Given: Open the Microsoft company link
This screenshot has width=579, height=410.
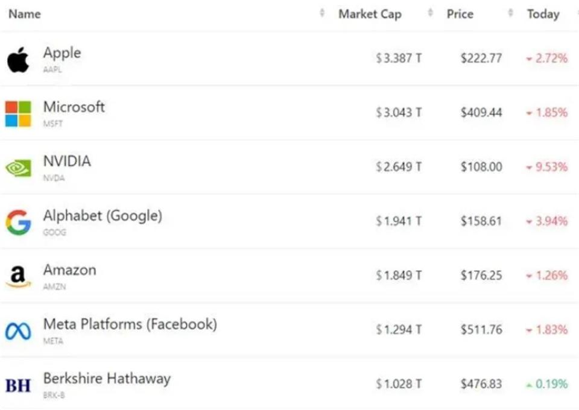Looking at the screenshot, I should tap(74, 107).
